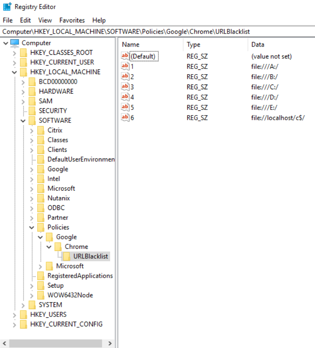Expand the HKEY_CLASSES_ROOT node
Viewport: 315px width, 348px height.
(x=14, y=53)
